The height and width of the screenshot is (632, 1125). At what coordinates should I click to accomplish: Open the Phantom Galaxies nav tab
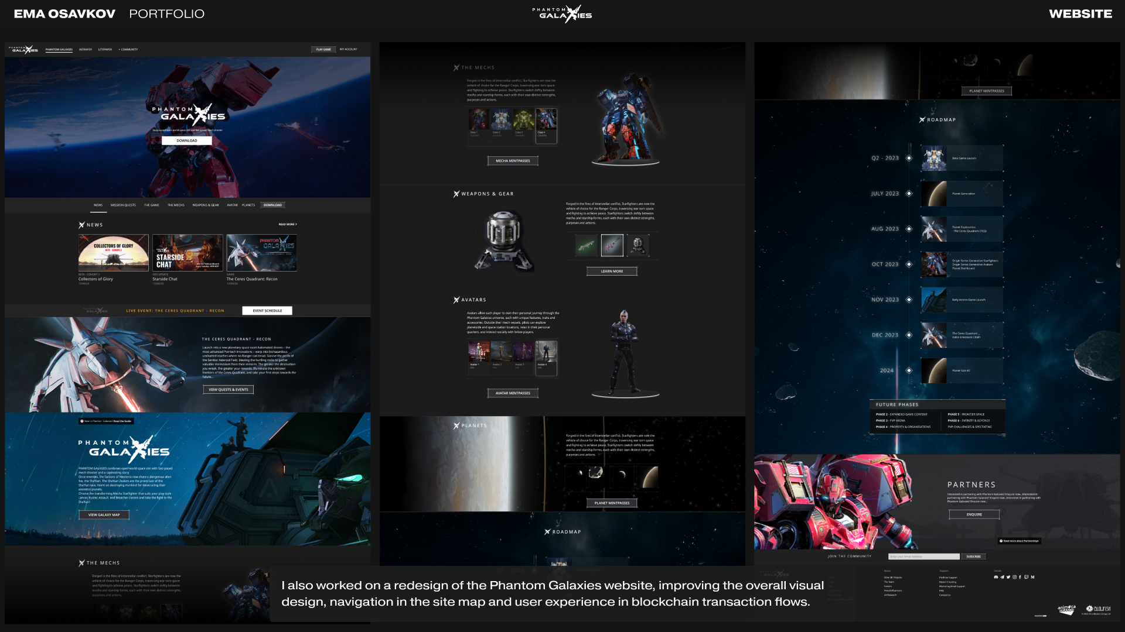[x=59, y=50]
